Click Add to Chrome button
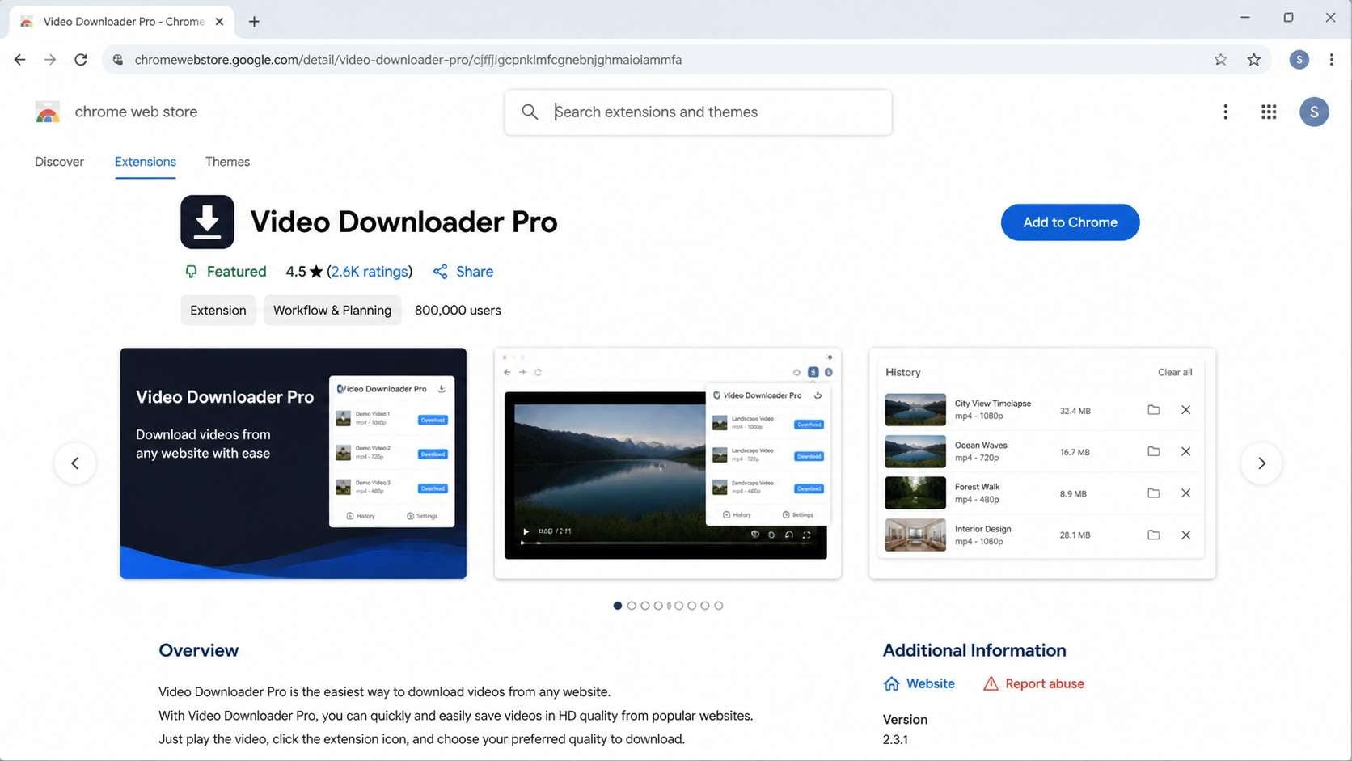 pyautogui.click(x=1070, y=222)
